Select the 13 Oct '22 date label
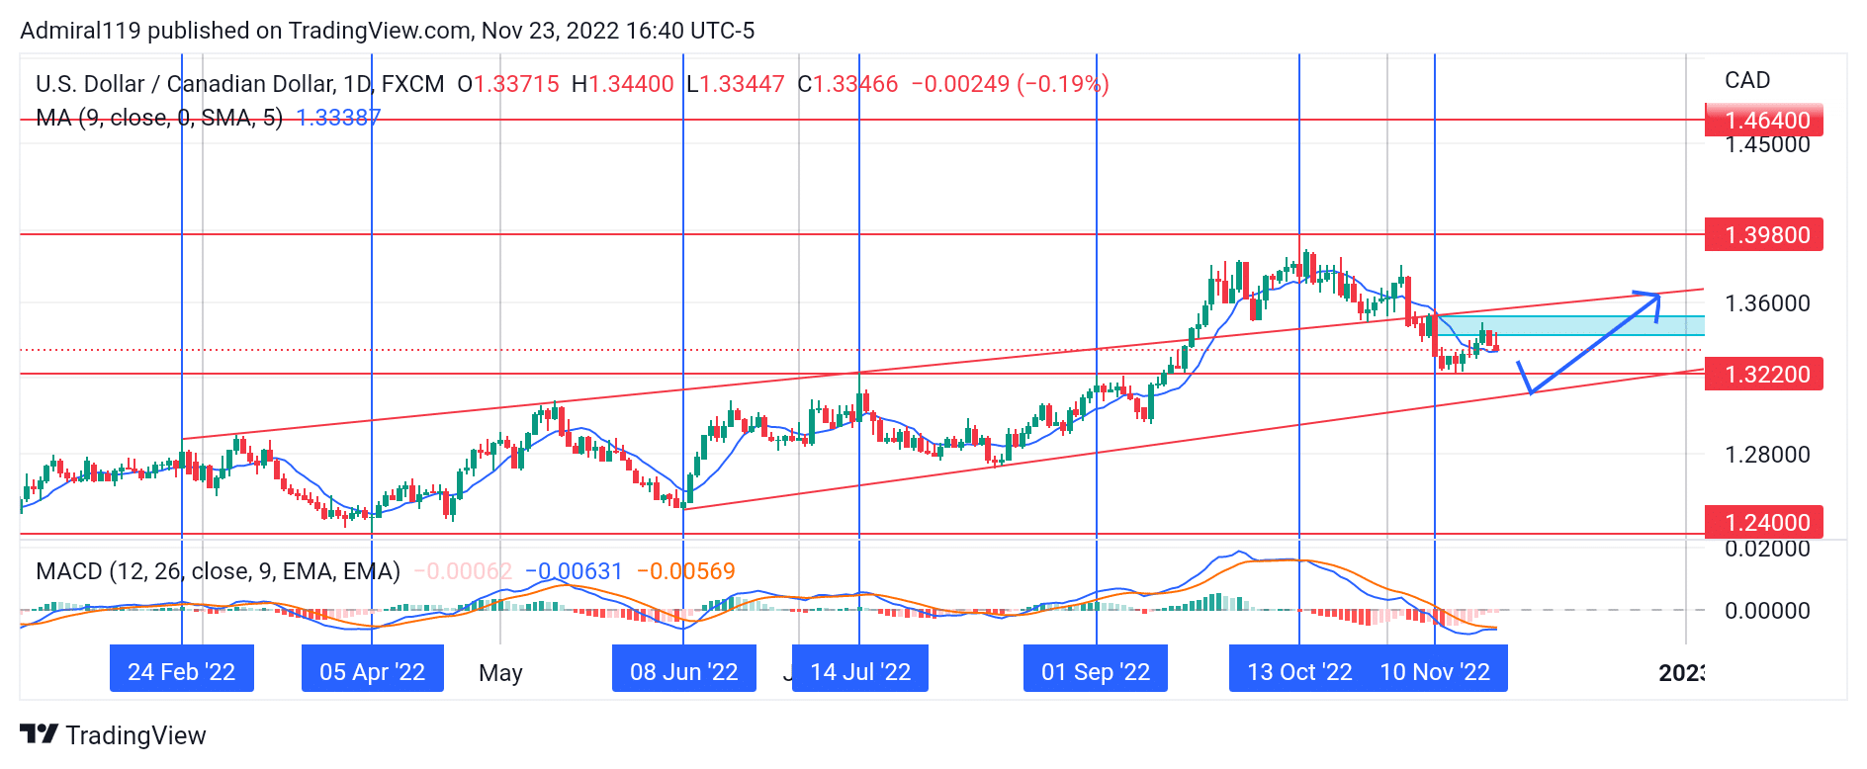This screenshot has width=1867, height=769. click(x=1299, y=672)
